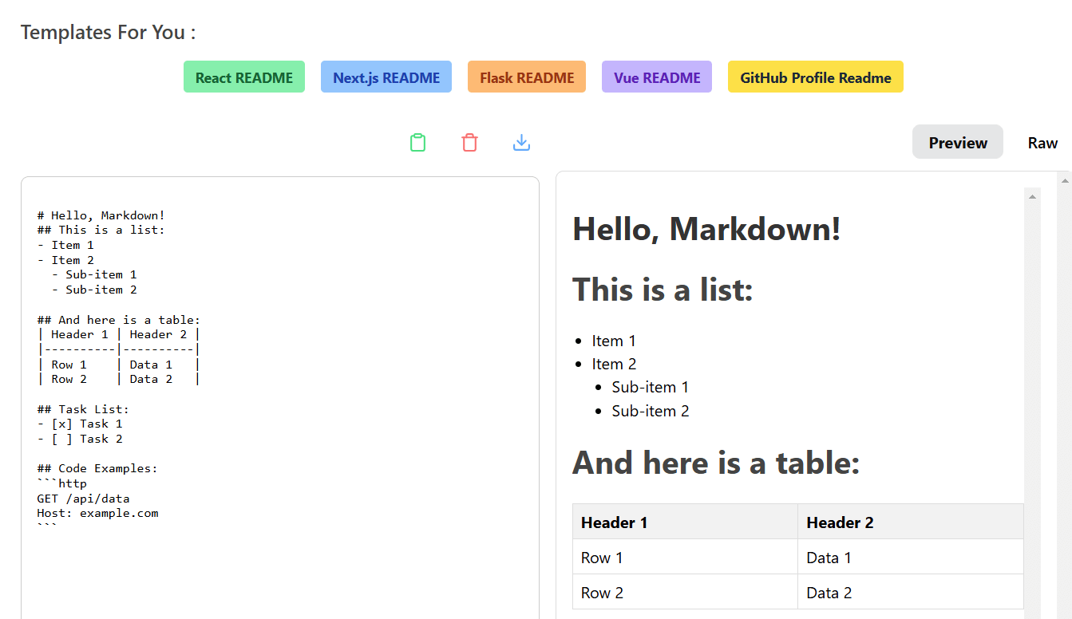Click 'Host: example.com' line in editor
The width and height of the screenshot is (1072, 619).
point(97,513)
